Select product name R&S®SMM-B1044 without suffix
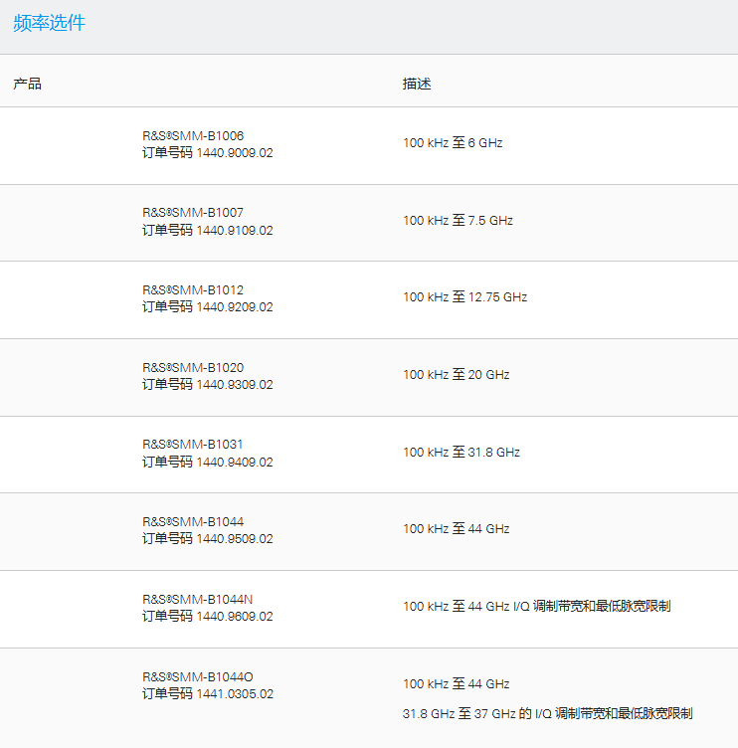The height and width of the screenshot is (748, 738). [193, 522]
